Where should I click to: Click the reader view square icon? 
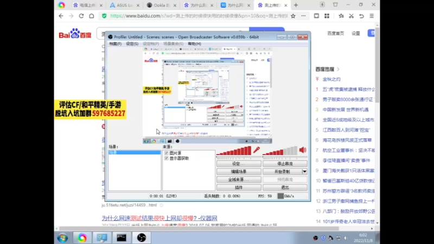click(x=316, y=16)
